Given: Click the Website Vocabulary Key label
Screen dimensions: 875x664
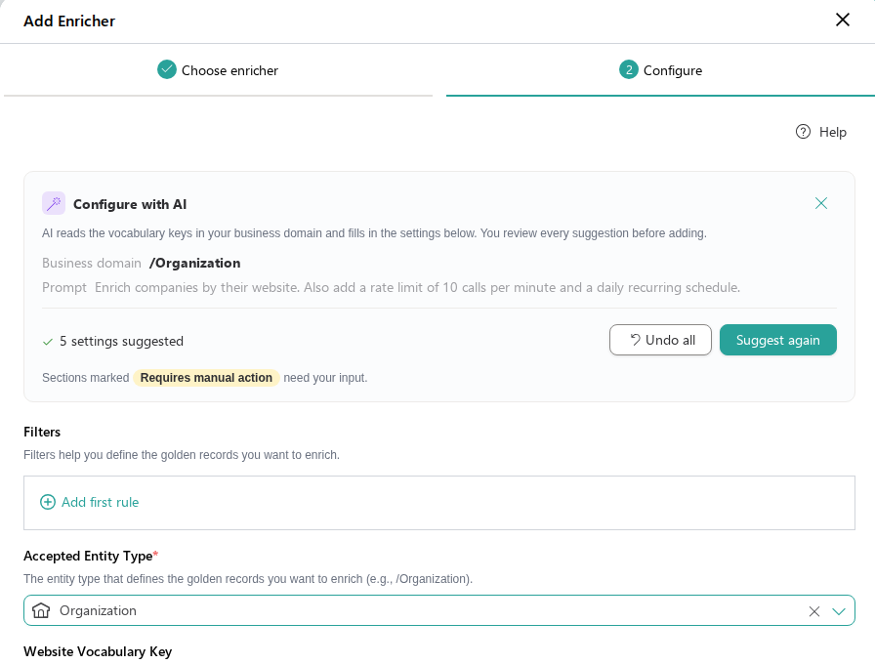Looking at the screenshot, I should click(98, 651).
